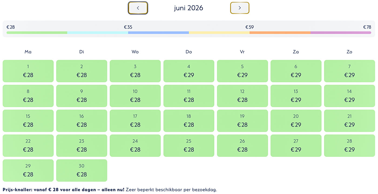Choose June 15 in the calendar
Image resolution: width=378 pixels, height=194 pixels.
point(28,121)
